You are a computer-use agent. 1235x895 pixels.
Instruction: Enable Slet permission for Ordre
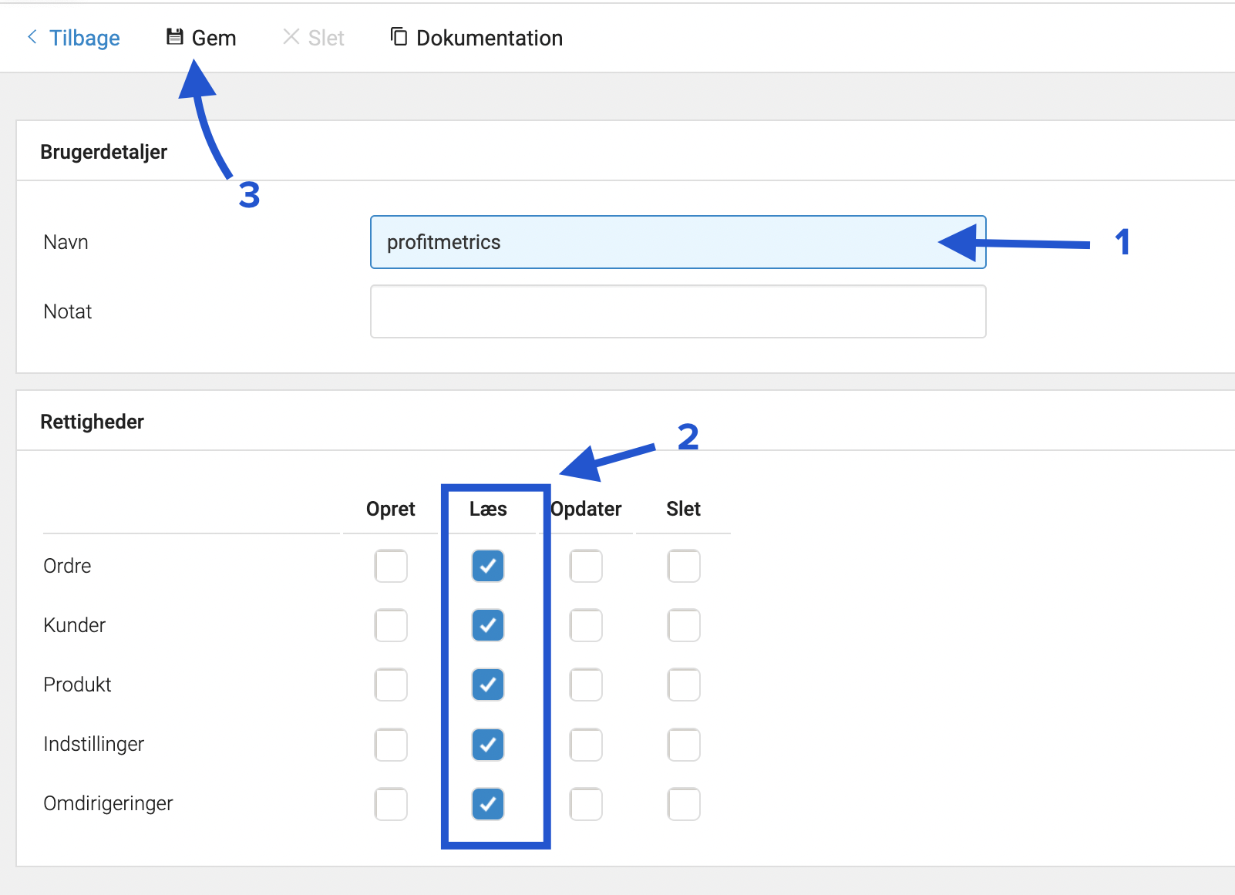[684, 566]
